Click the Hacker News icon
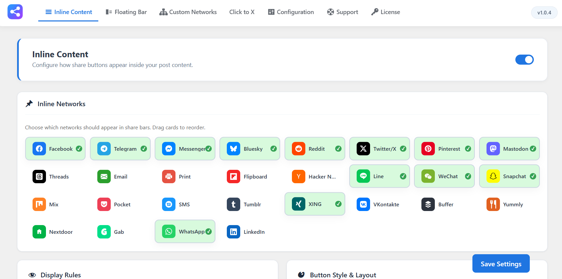The height and width of the screenshot is (279, 562). [x=299, y=177]
